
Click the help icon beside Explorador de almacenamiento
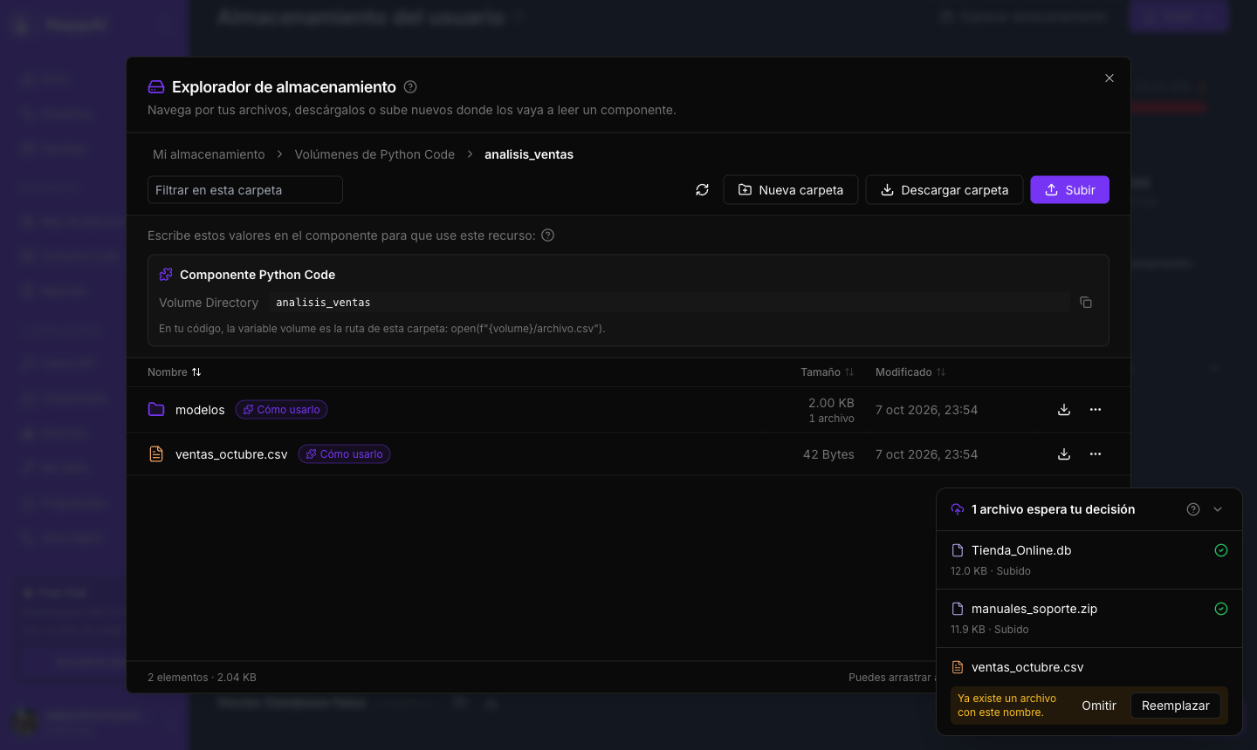point(410,87)
